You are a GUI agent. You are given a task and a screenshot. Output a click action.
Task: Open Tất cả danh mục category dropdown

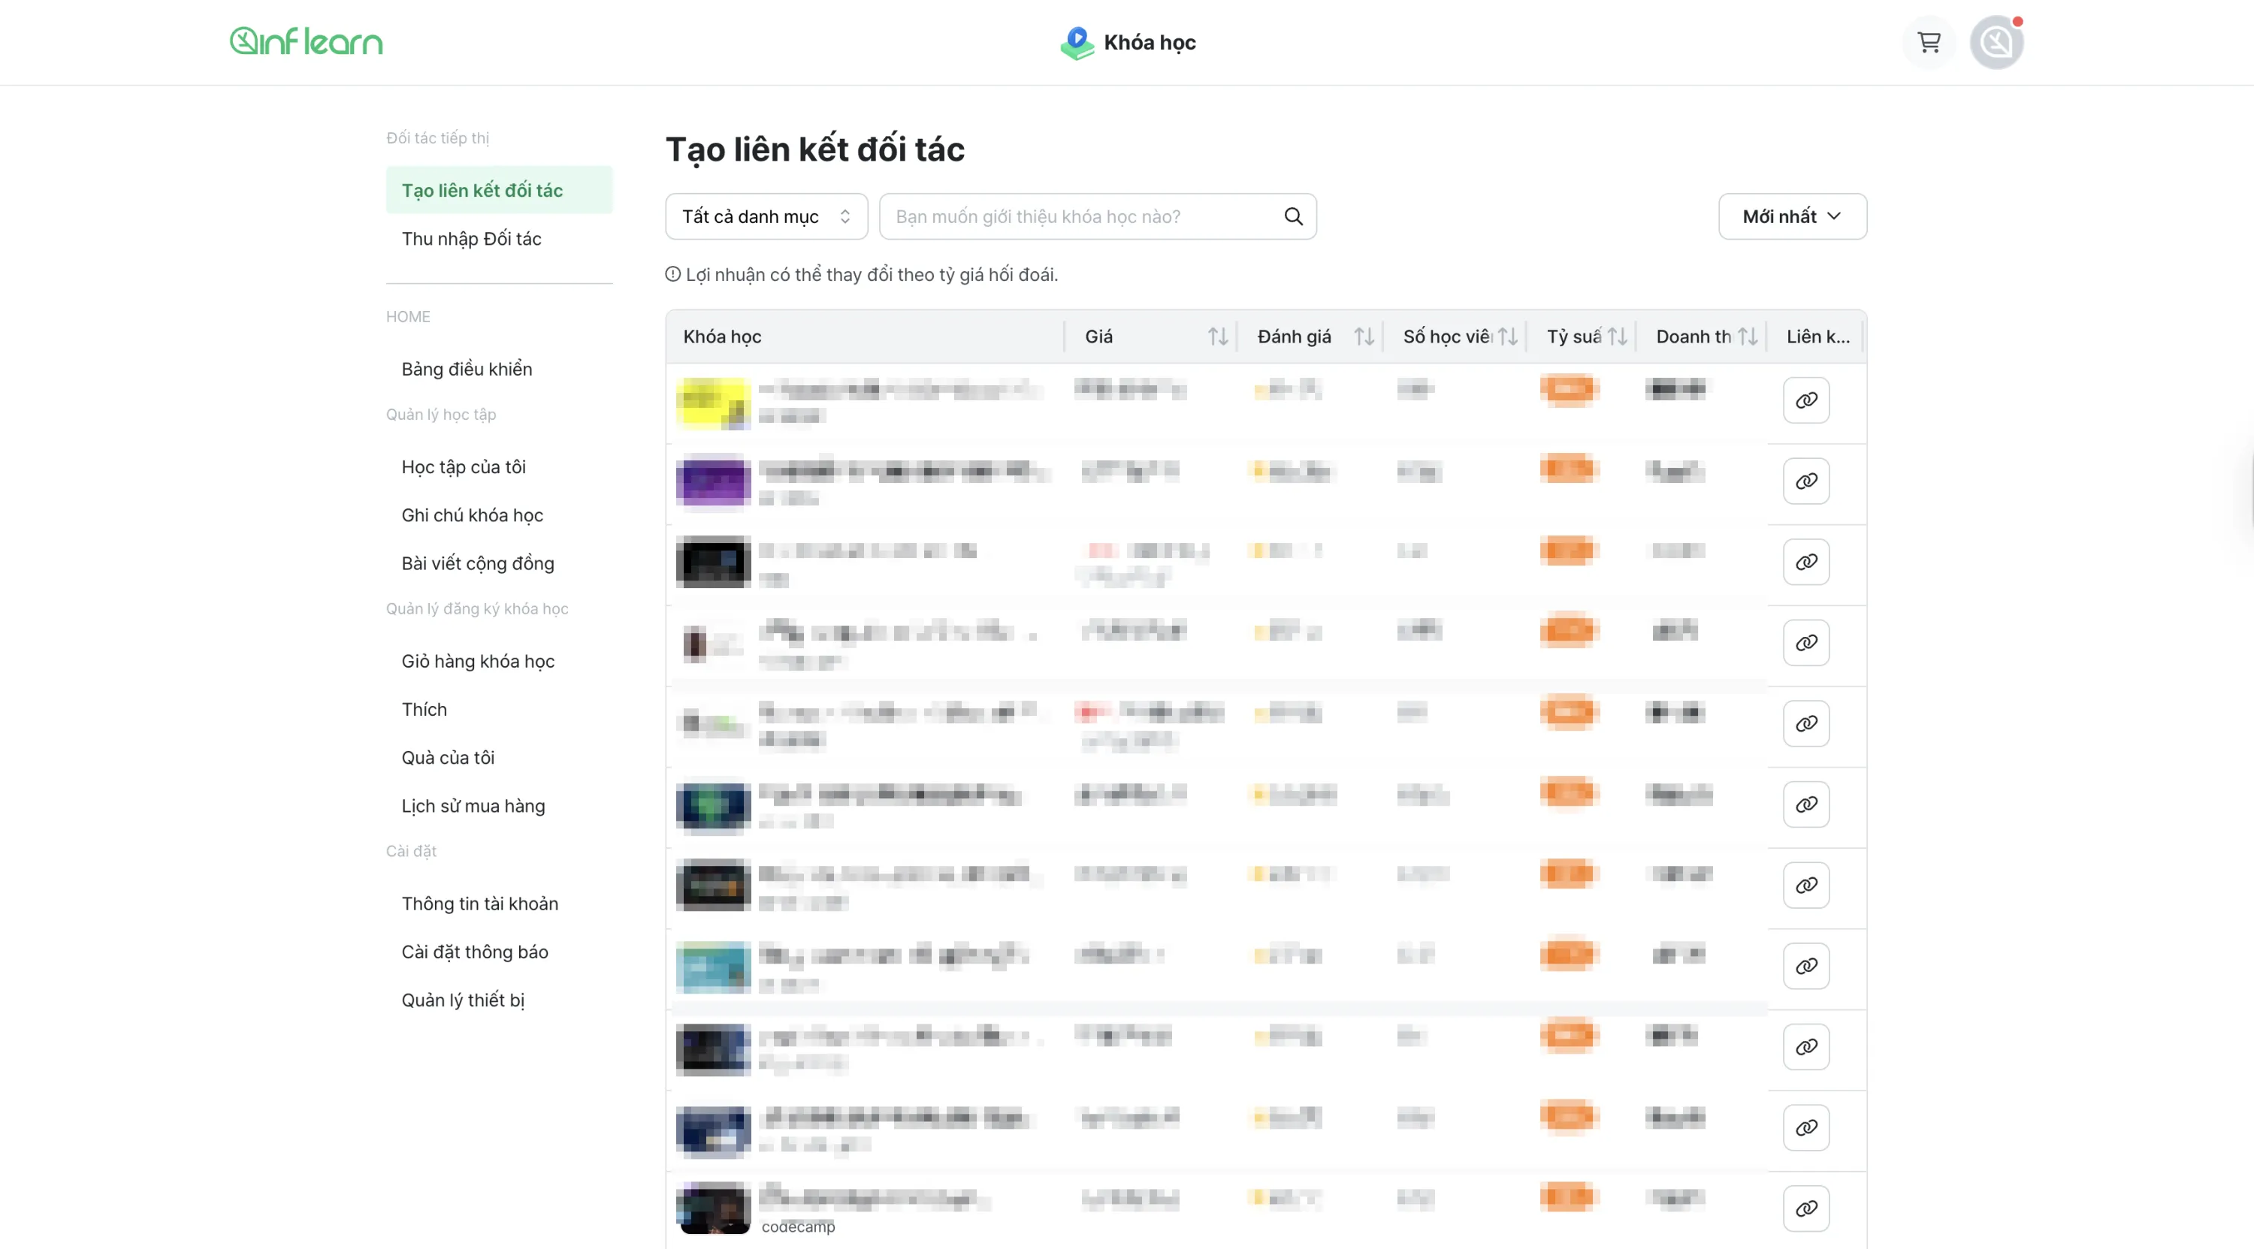[766, 216]
